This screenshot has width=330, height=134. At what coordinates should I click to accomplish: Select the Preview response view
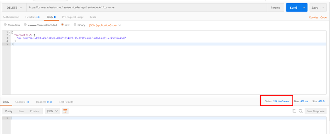[35, 111]
